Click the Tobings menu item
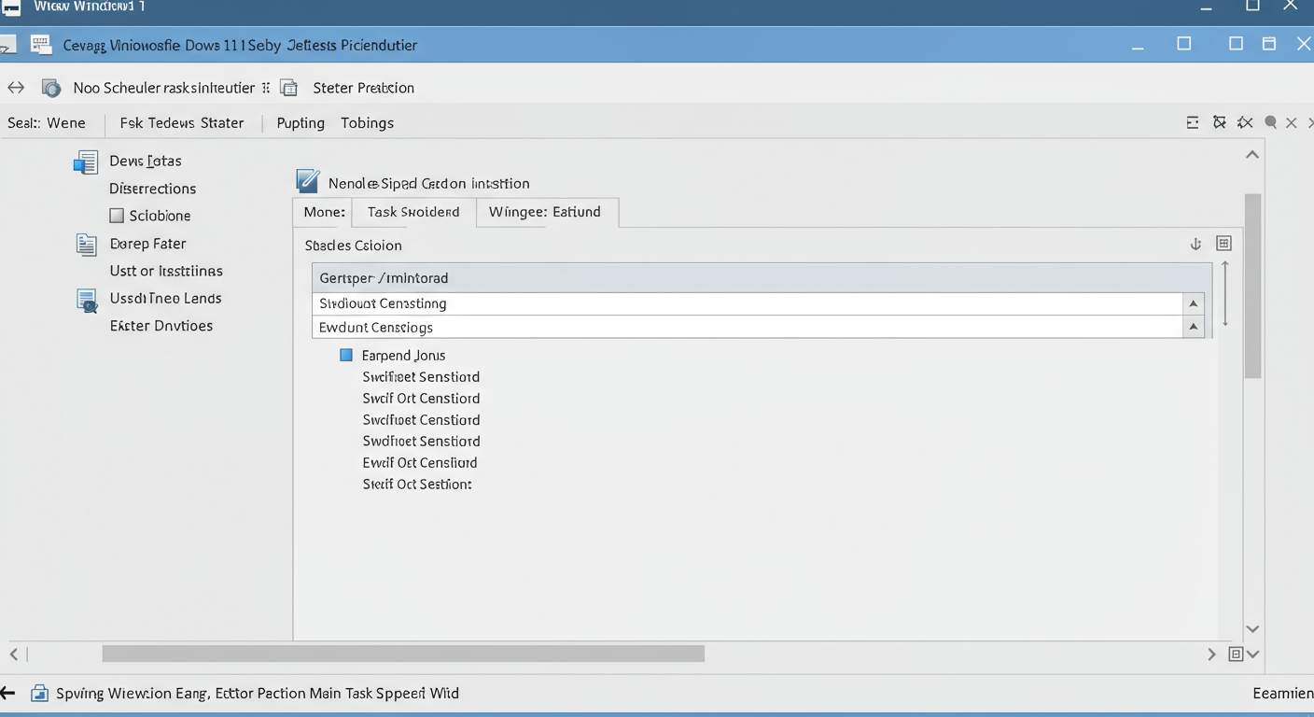The height and width of the screenshot is (717, 1314). pyautogui.click(x=367, y=123)
